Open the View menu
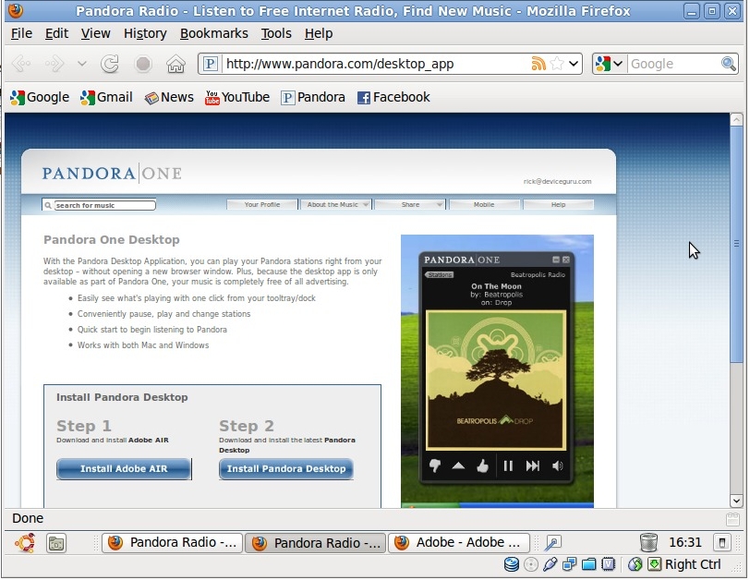This screenshot has width=750, height=580. 95,33
